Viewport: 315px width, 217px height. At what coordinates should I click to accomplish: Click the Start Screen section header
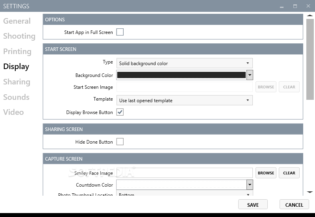tap(173, 49)
